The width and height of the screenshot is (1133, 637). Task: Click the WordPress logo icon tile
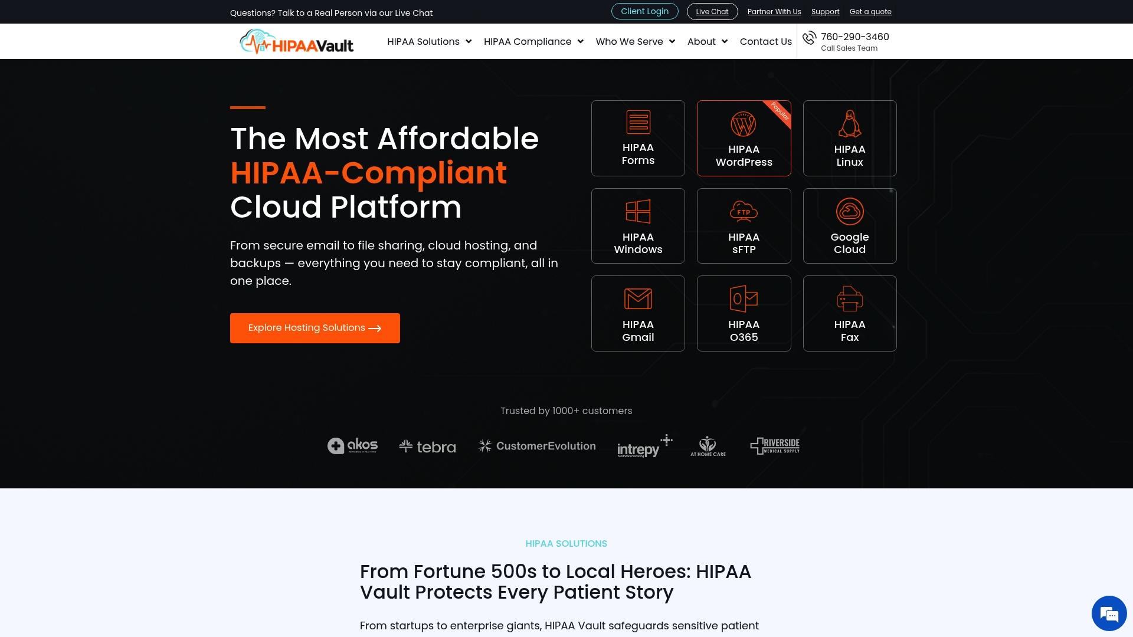tap(744, 124)
